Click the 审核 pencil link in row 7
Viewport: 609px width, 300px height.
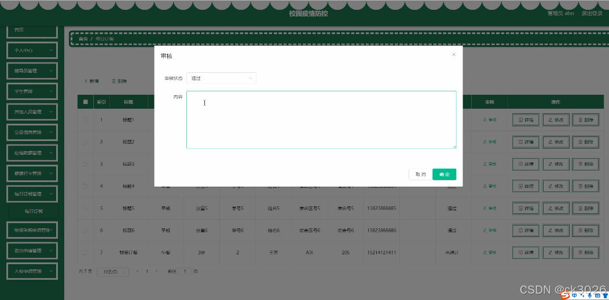tap(489, 253)
